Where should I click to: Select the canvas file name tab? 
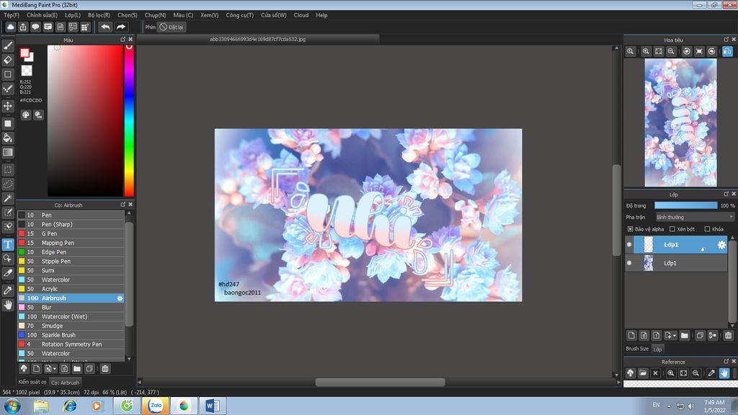click(258, 39)
